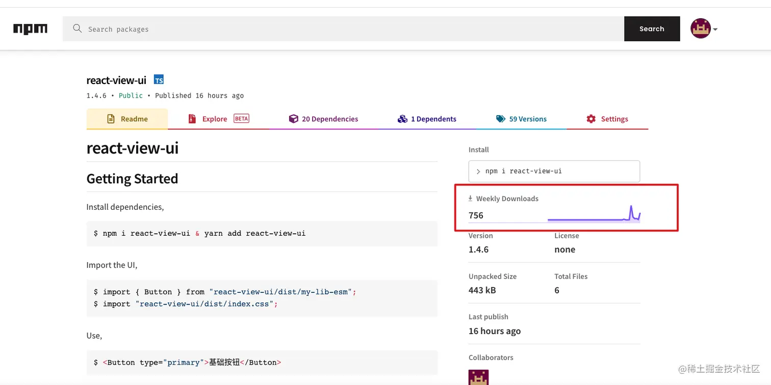
Task: Expand the account dropdown caret
Action: pyautogui.click(x=715, y=30)
